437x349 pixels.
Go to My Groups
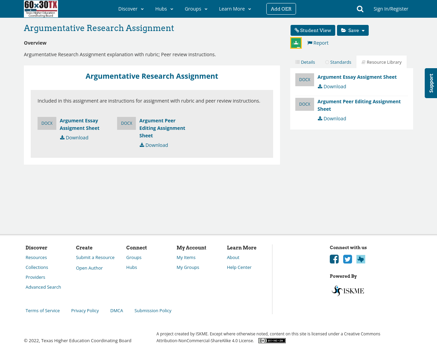click(188, 268)
